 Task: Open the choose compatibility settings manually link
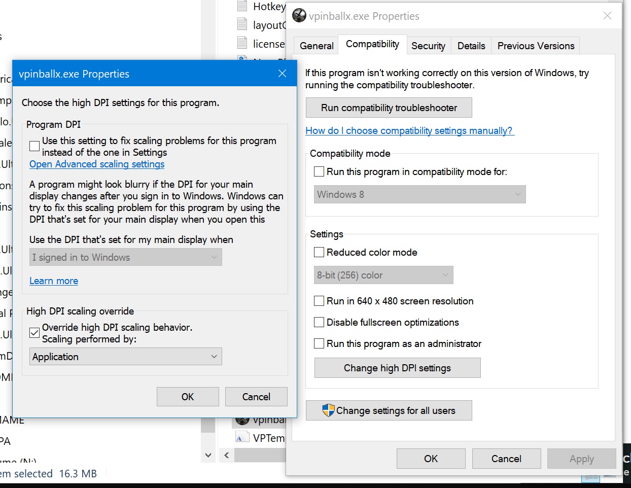pos(410,131)
